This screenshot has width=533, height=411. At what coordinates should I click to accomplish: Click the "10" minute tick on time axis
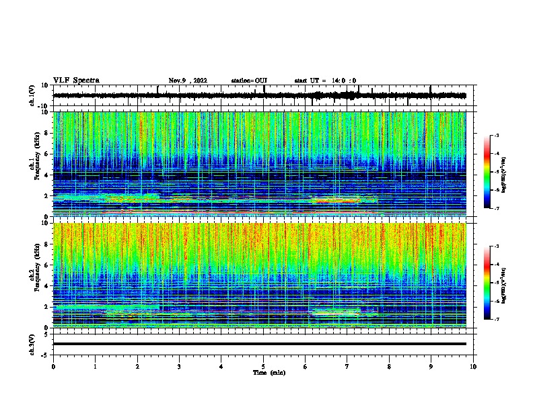pos(473,367)
